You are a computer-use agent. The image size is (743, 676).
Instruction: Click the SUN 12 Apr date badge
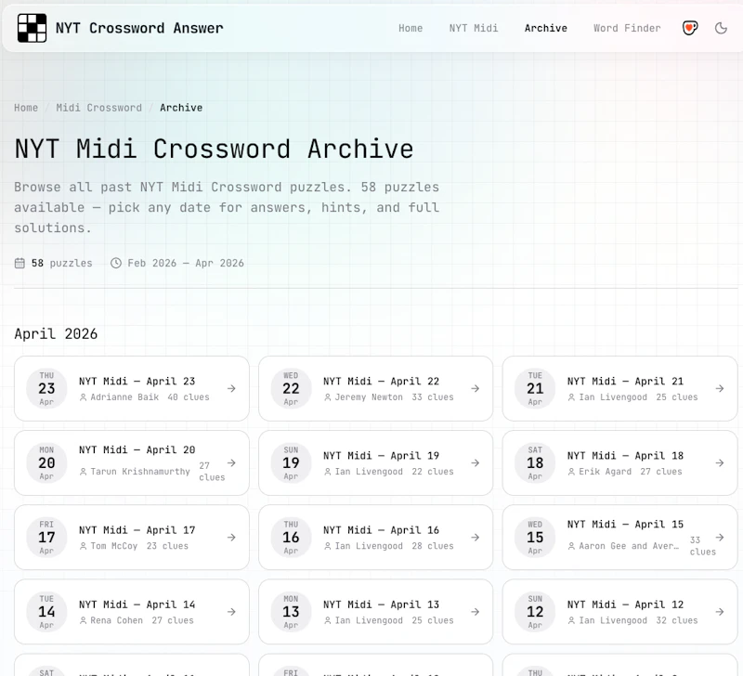(535, 612)
